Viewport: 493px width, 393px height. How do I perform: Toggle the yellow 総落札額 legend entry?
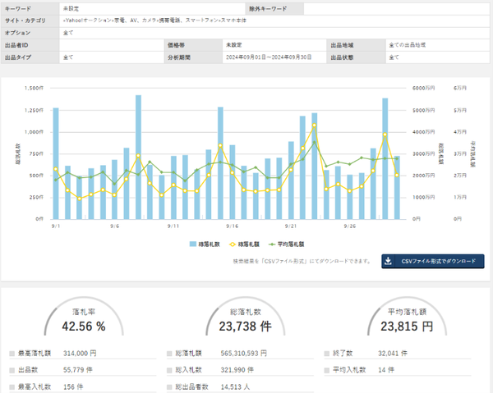(x=244, y=244)
